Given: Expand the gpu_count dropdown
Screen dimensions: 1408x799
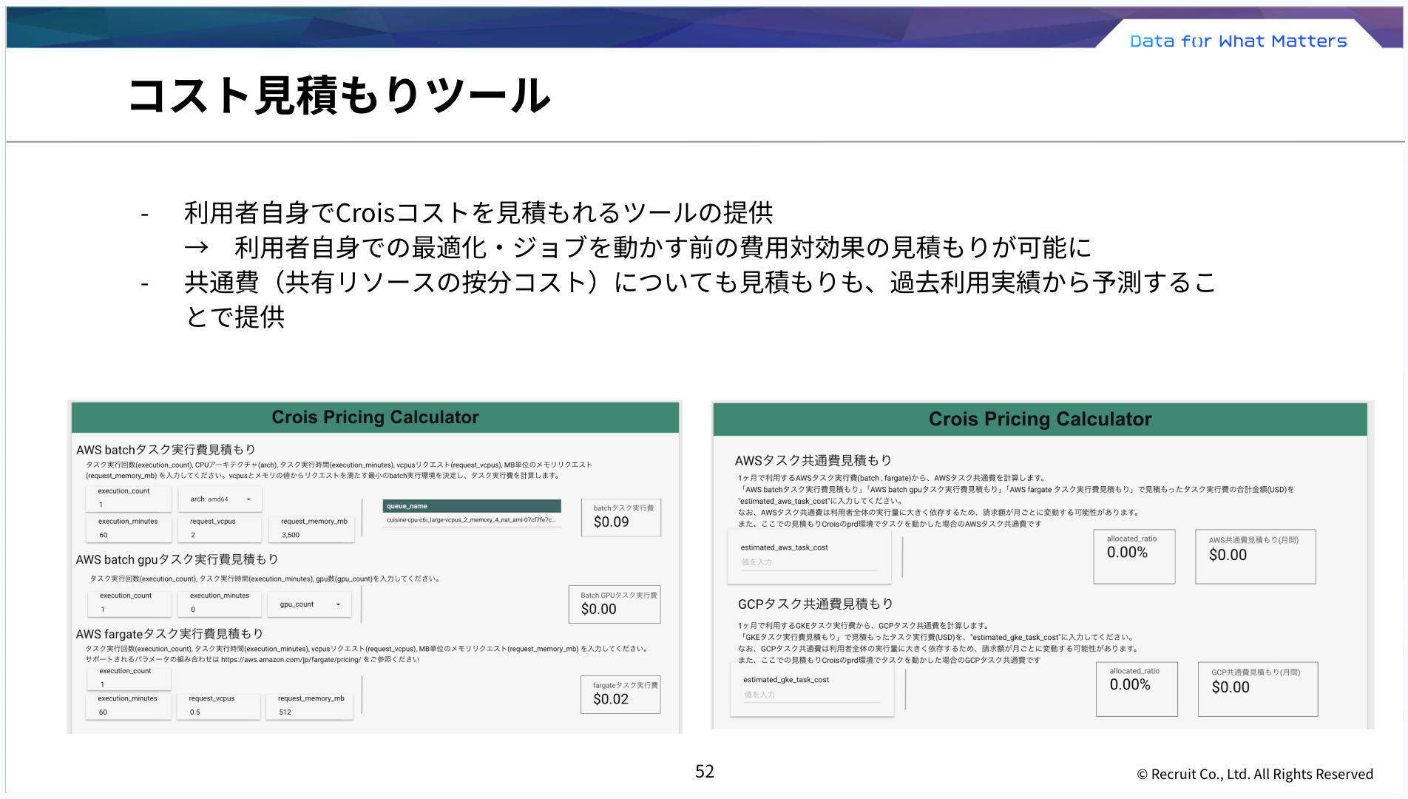Looking at the screenshot, I should click(x=309, y=604).
